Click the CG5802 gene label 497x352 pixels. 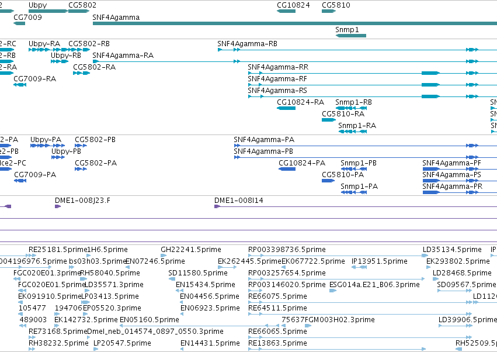click(x=82, y=5)
